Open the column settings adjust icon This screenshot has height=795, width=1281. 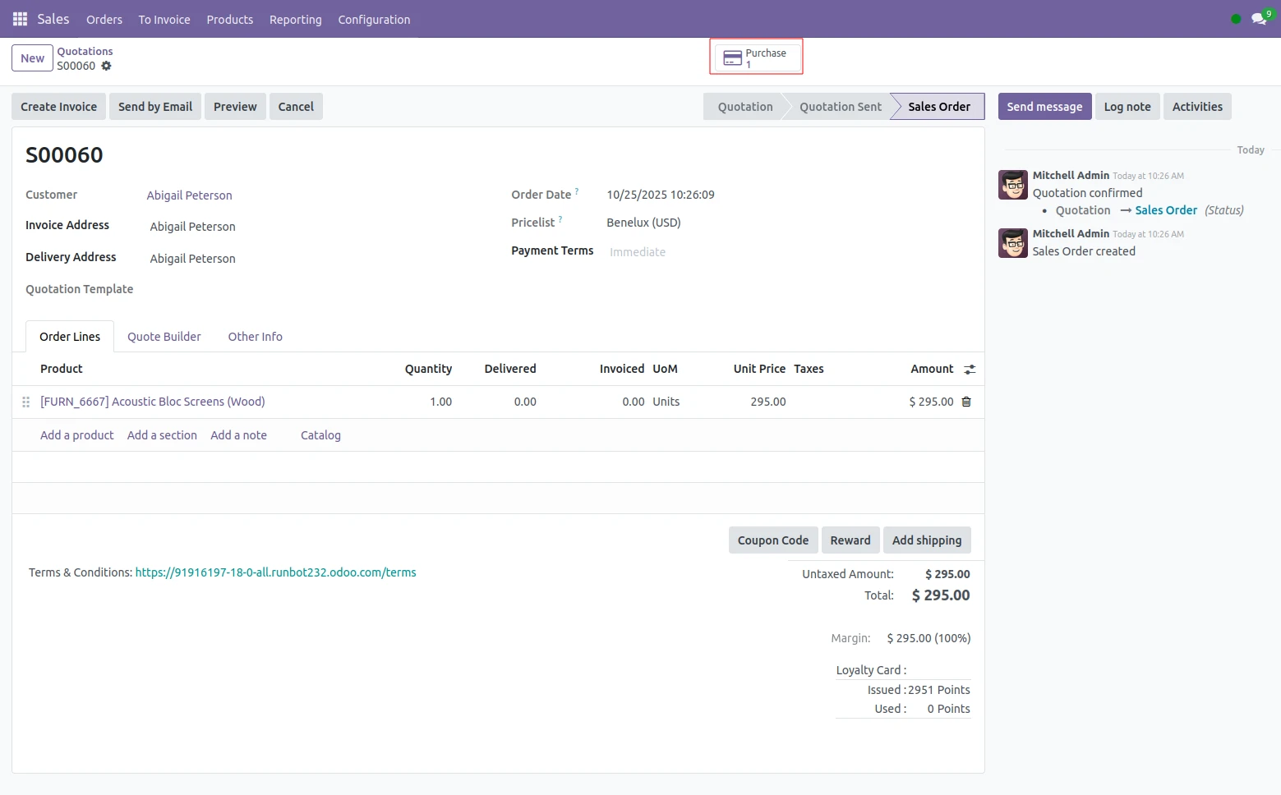(x=970, y=370)
